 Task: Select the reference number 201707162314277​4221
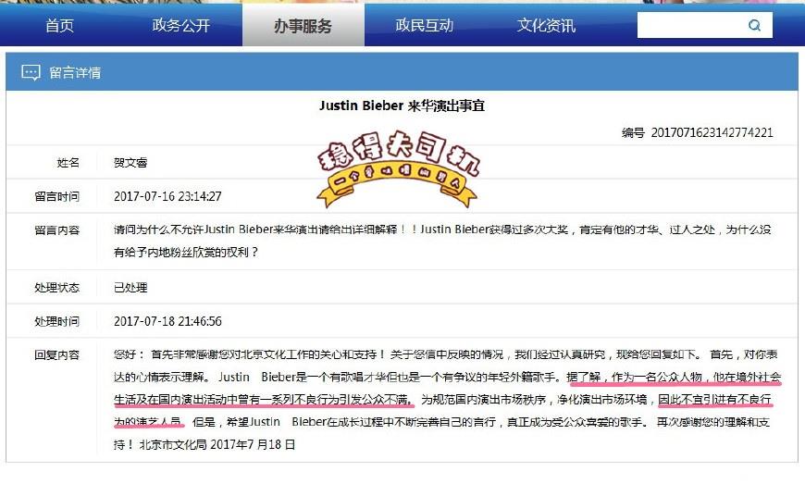point(712,133)
